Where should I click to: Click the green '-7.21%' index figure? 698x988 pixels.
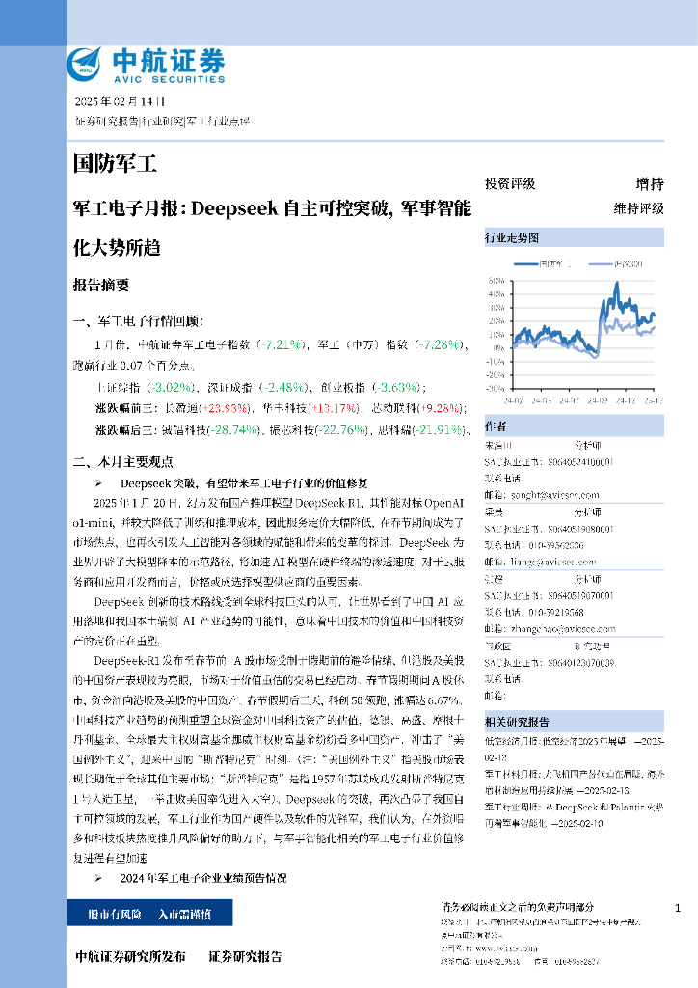tap(280, 344)
